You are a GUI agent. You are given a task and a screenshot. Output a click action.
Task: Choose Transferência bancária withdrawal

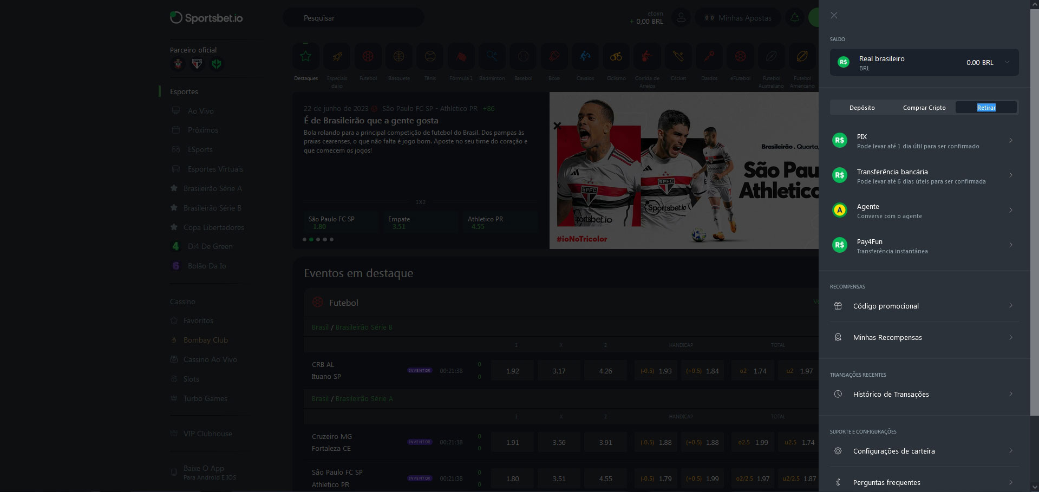pos(924,176)
